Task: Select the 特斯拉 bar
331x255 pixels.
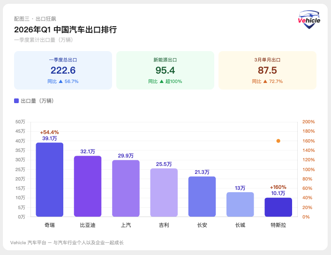Action: pos(278,207)
